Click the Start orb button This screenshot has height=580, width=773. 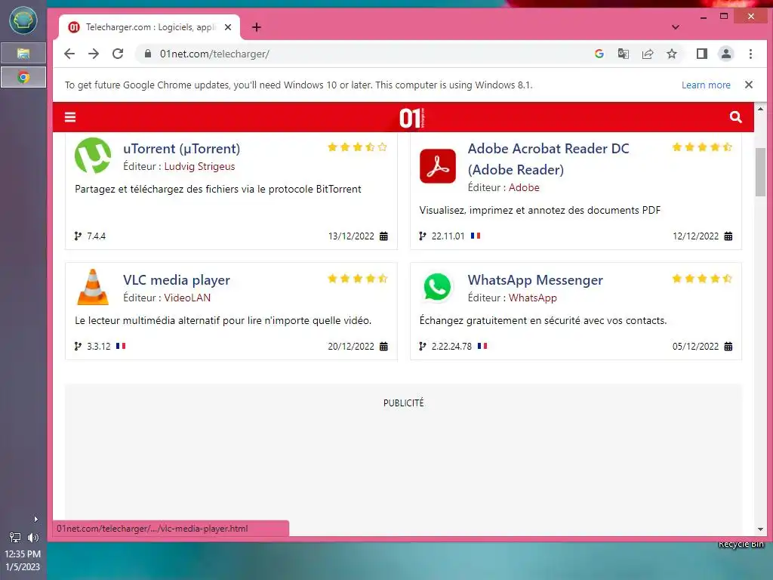[x=23, y=20]
